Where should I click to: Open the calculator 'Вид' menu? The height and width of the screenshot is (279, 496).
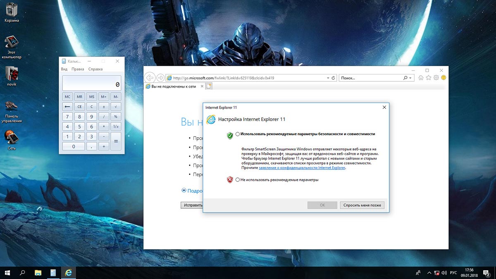tap(64, 69)
